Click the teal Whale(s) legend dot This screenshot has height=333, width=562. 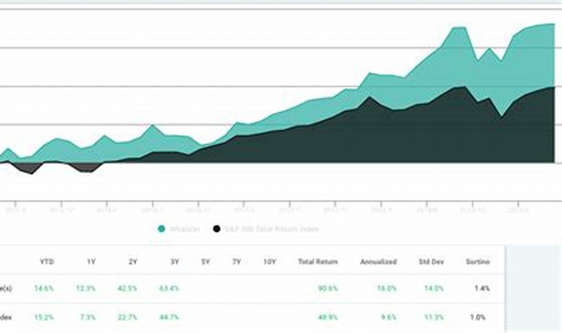[x=162, y=229]
